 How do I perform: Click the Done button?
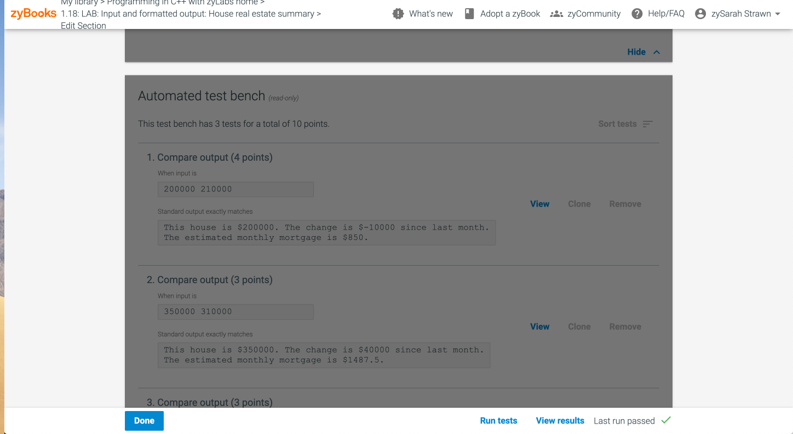point(144,421)
